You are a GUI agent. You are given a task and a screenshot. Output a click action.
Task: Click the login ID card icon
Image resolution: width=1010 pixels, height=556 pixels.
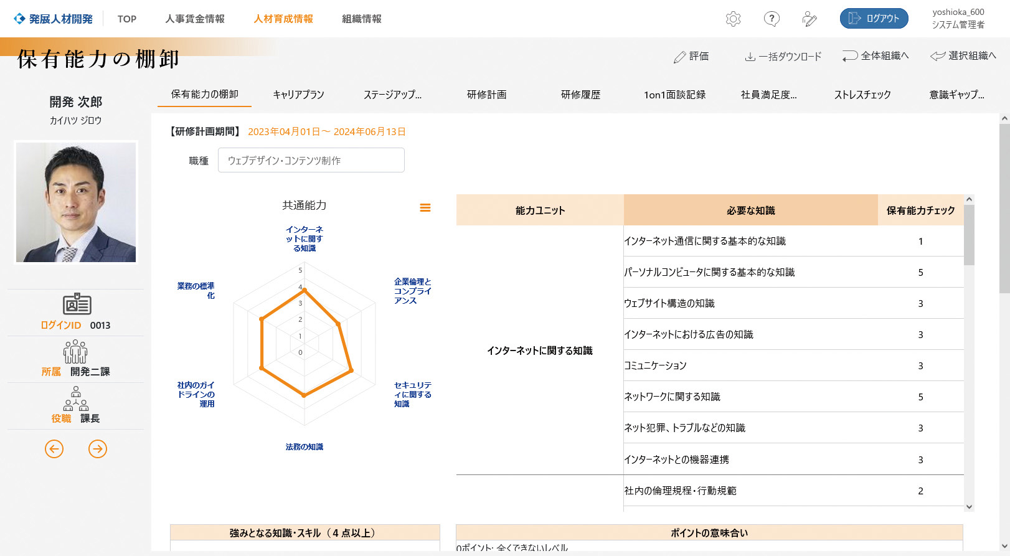point(77,304)
